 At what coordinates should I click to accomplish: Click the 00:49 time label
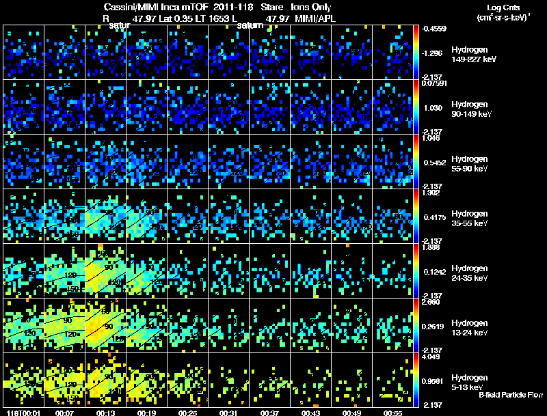pyautogui.click(x=351, y=413)
